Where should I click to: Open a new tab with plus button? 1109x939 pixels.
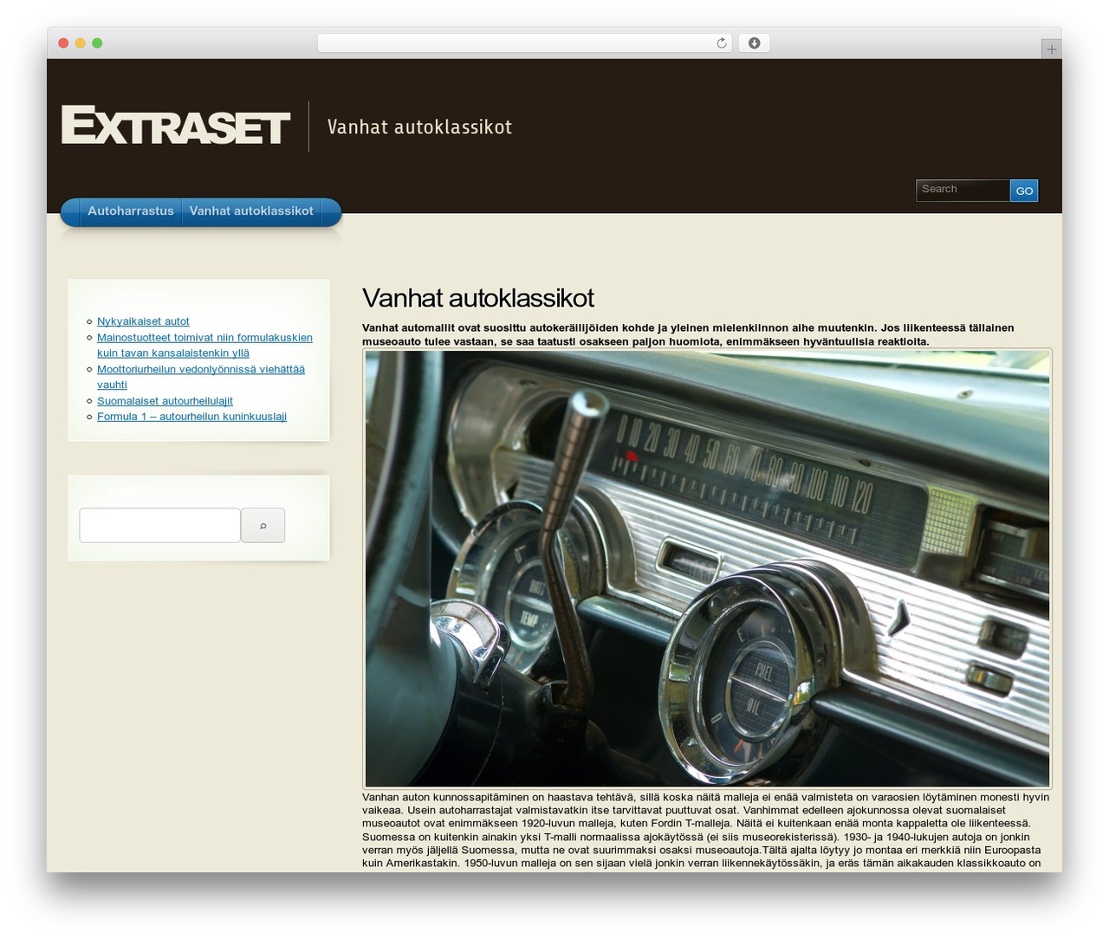coord(1051,49)
